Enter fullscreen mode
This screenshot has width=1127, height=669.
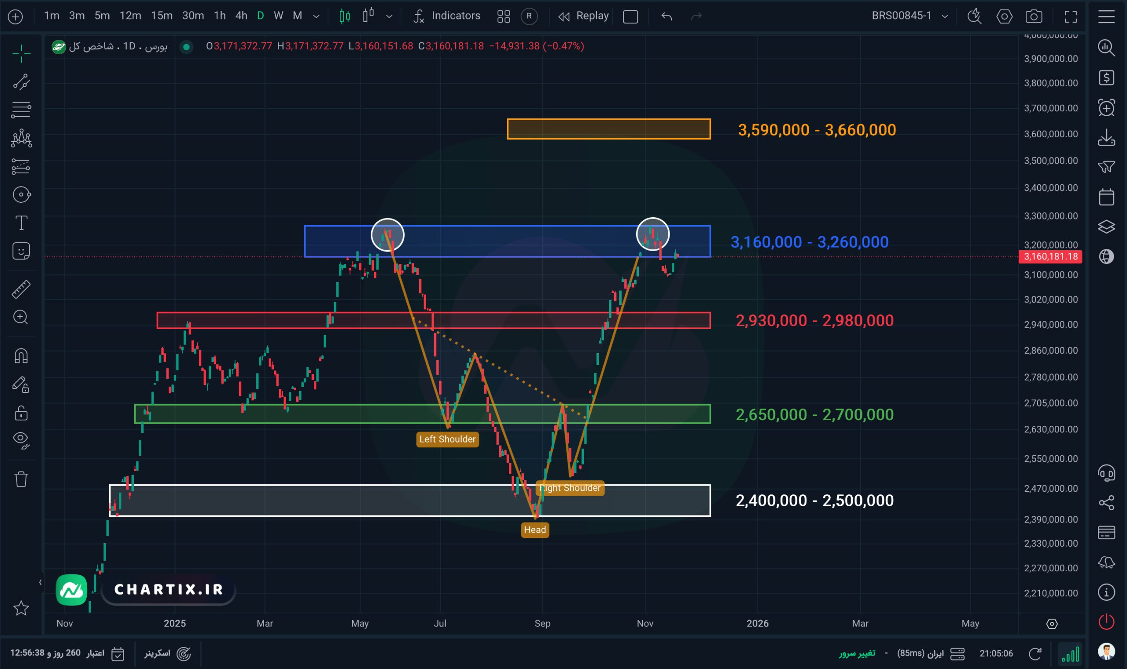point(1071,17)
